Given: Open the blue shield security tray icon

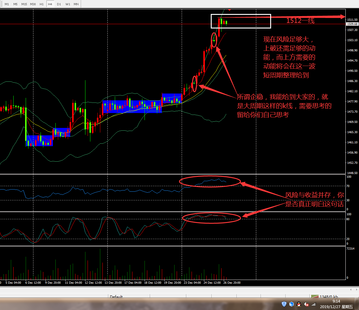Looking at the screenshot, I should (284, 304).
